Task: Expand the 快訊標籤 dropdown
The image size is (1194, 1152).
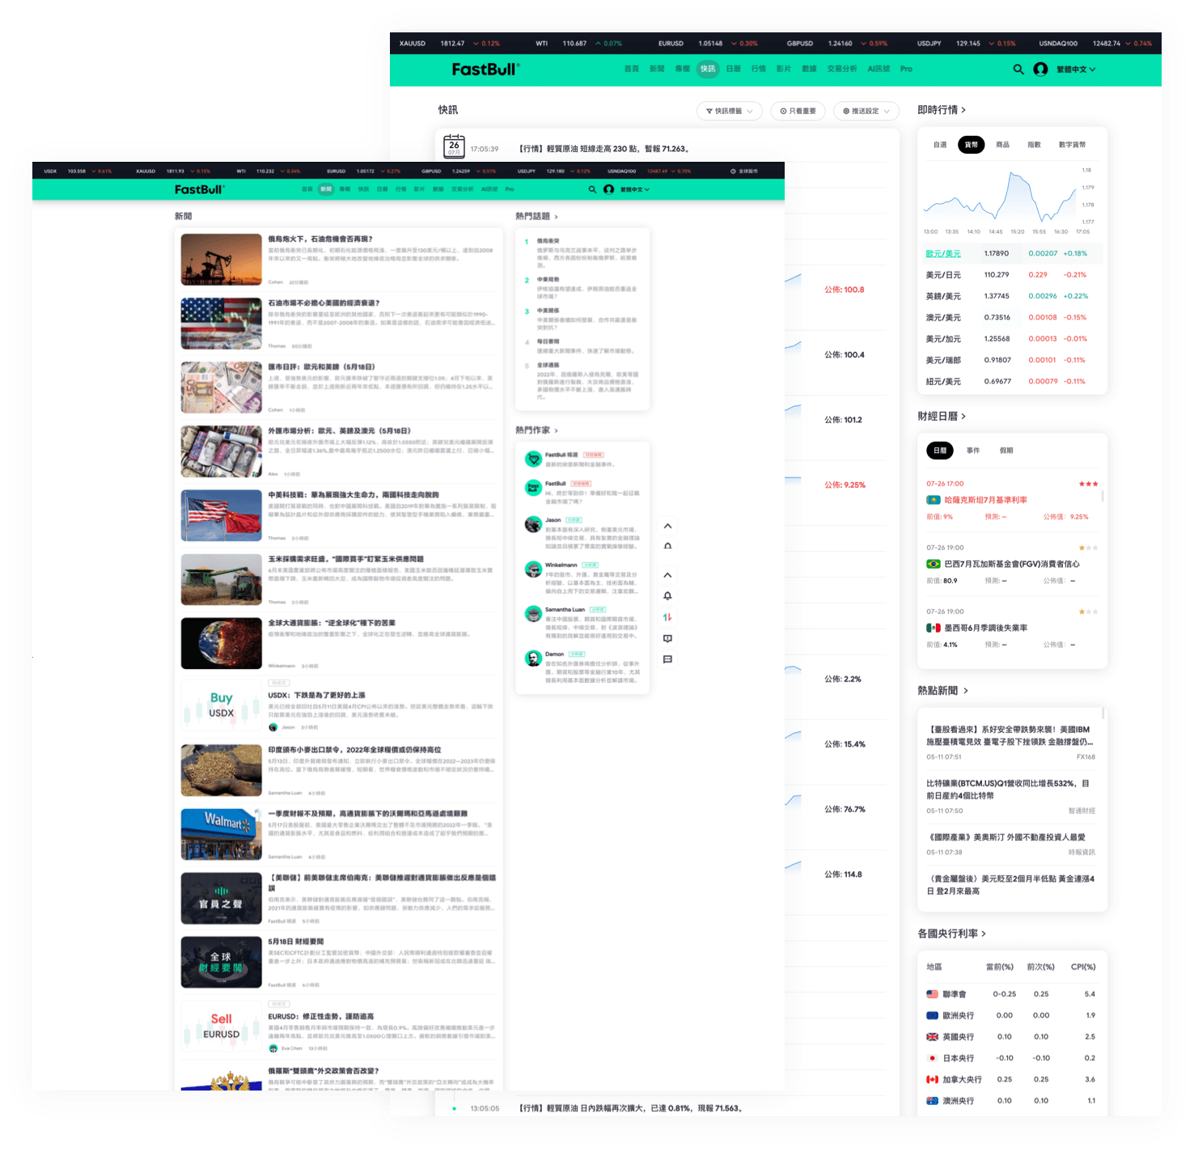Action: [x=729, y=111]
